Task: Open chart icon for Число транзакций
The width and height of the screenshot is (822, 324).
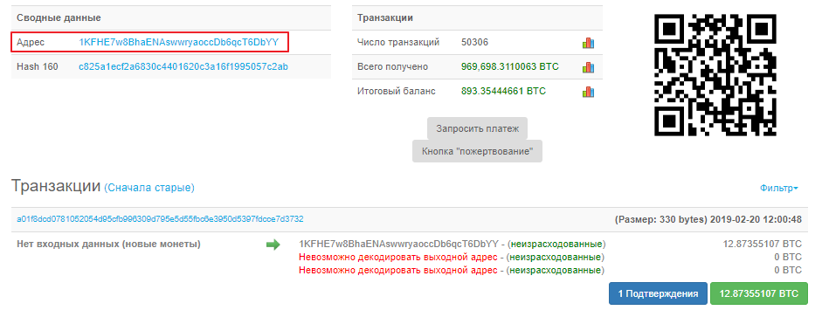Action: [588, 43]
